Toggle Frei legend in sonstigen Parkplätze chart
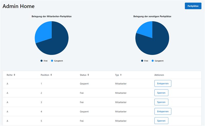The image size is (205, 126). click(145, 61)
